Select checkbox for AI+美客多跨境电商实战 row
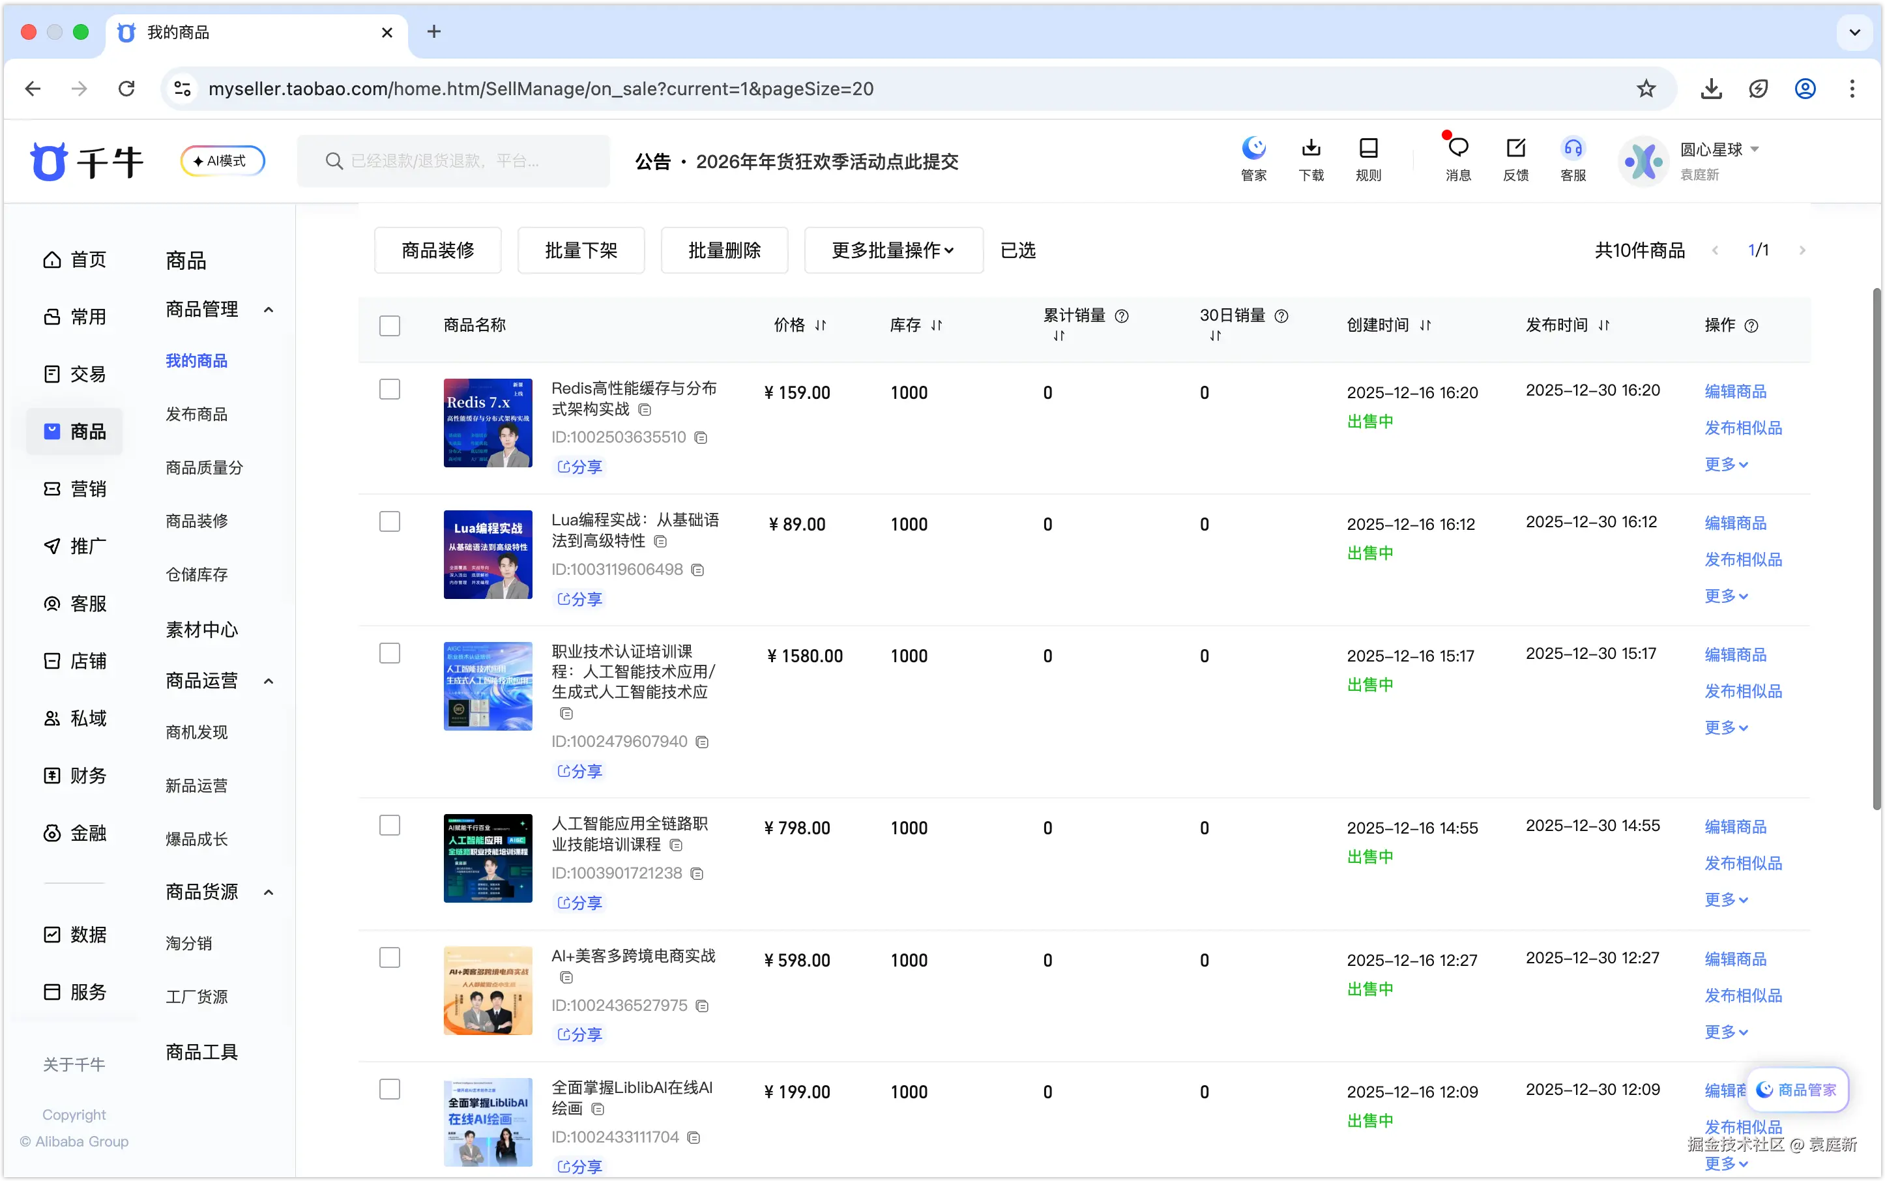1885x1181 pixels. [389, 957]
